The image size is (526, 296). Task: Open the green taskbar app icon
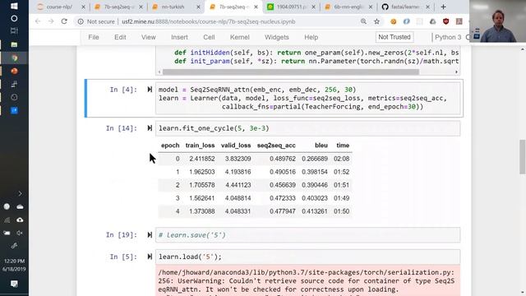tap(14, 44)
